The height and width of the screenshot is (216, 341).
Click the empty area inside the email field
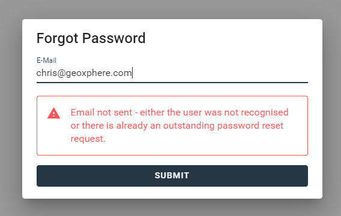click(x=220, y=73)
